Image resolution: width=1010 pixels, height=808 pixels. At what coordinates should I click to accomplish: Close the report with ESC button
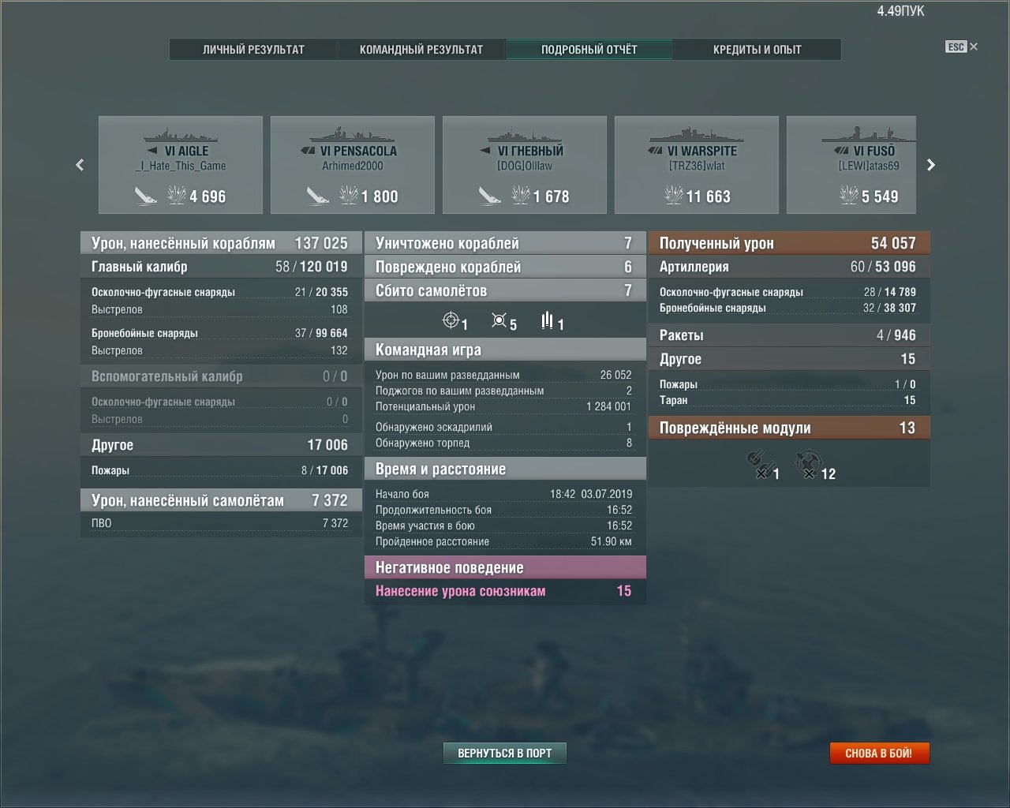961,47
